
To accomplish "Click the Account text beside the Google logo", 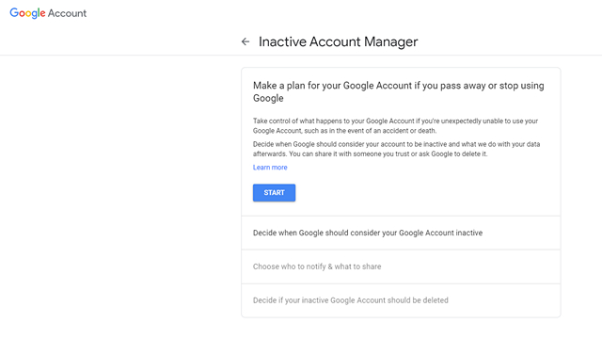I will click(67, 13).
